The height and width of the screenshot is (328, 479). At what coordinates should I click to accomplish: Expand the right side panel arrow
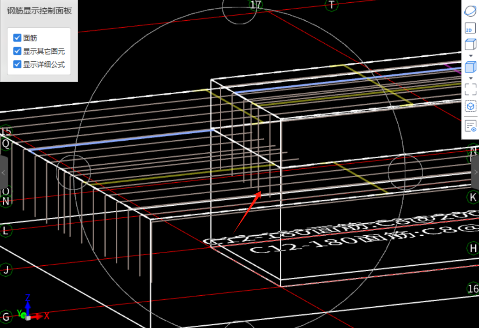tap(475, 173)
